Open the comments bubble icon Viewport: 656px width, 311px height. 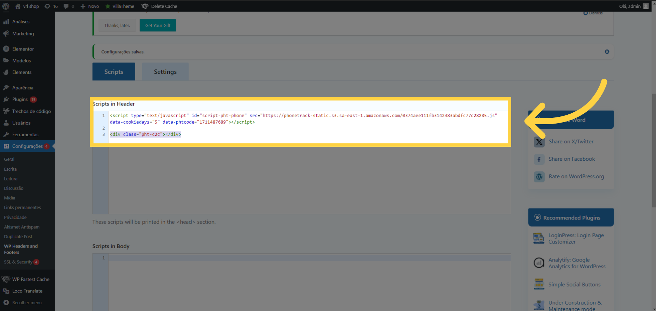(x=66, y=6)
